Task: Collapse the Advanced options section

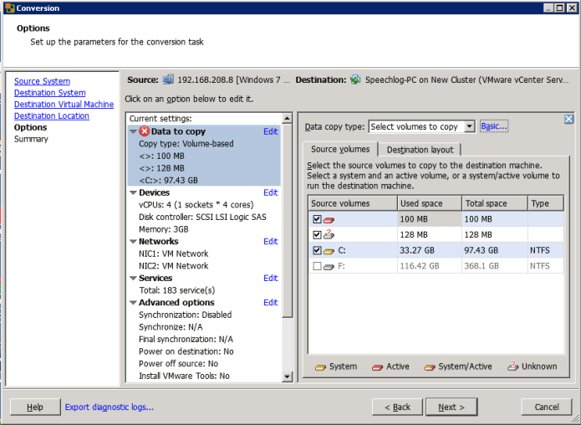Action: (x=133, y=303)
